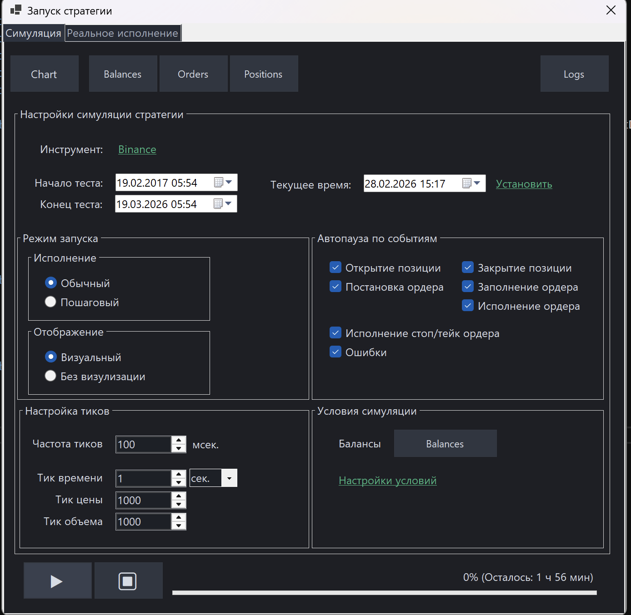The image size is (631, 615).
Task: Uncheck the 'Ошибки' checkbox
Action: tap(335, 352)
